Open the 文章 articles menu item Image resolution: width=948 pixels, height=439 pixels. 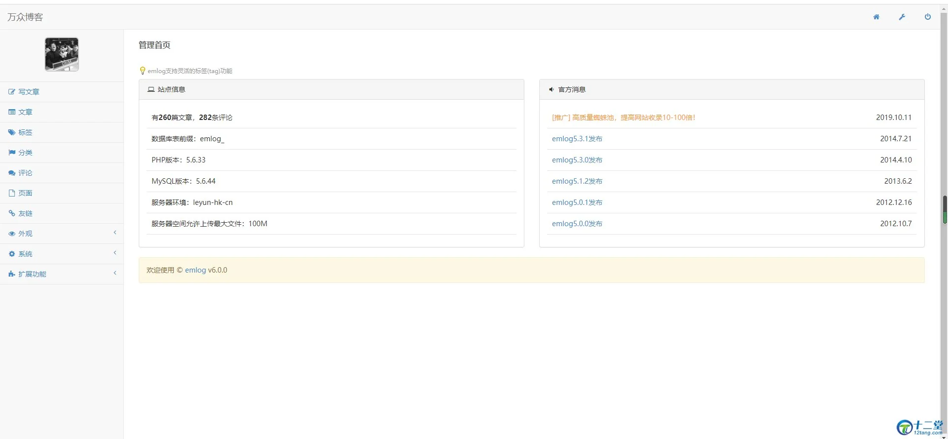pyautogui.click(x=25, y=112)
